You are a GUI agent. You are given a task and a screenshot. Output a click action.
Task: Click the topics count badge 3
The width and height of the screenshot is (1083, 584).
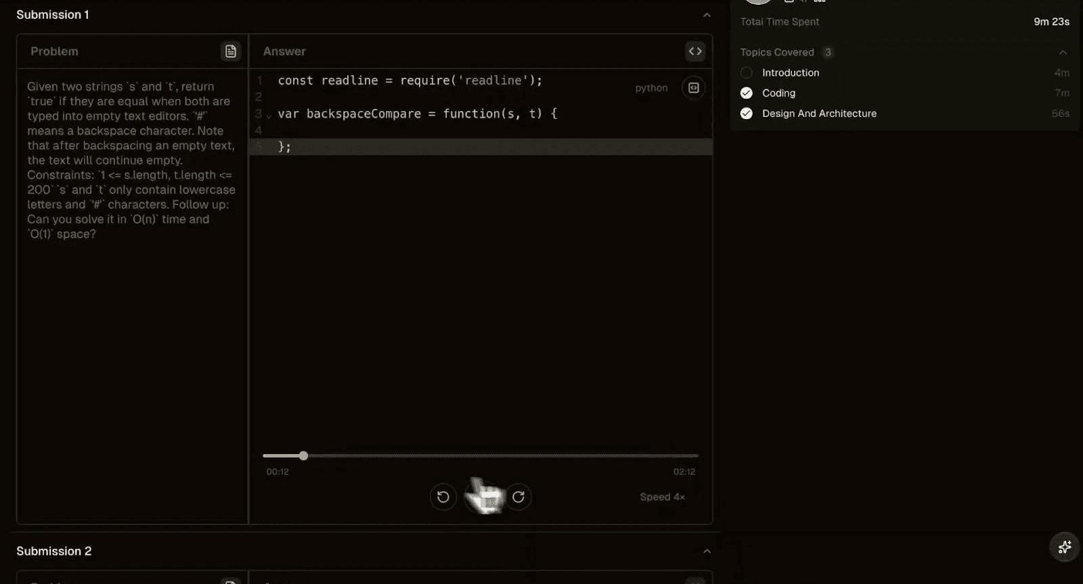(828, 52)
